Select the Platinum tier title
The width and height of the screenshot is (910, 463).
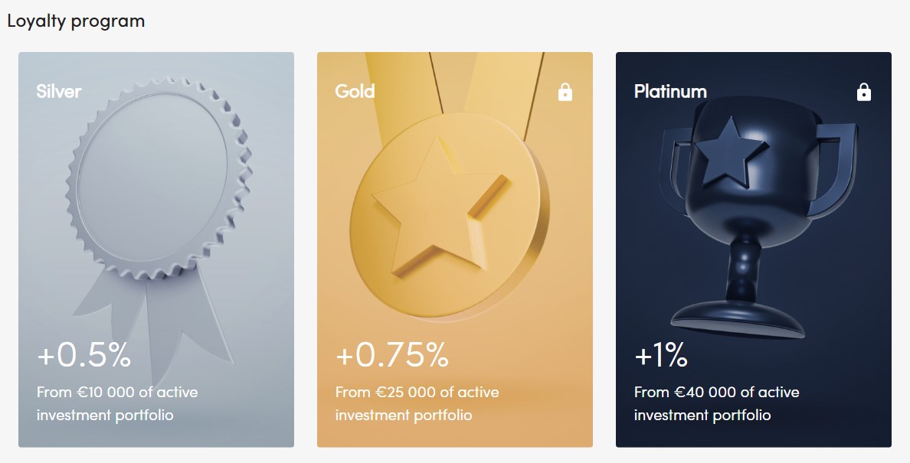point(670,92)
